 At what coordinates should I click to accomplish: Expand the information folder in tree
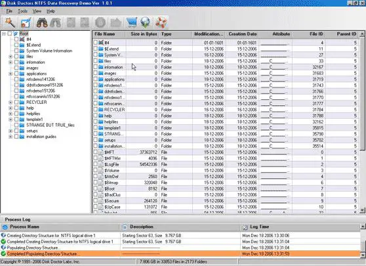10,62
